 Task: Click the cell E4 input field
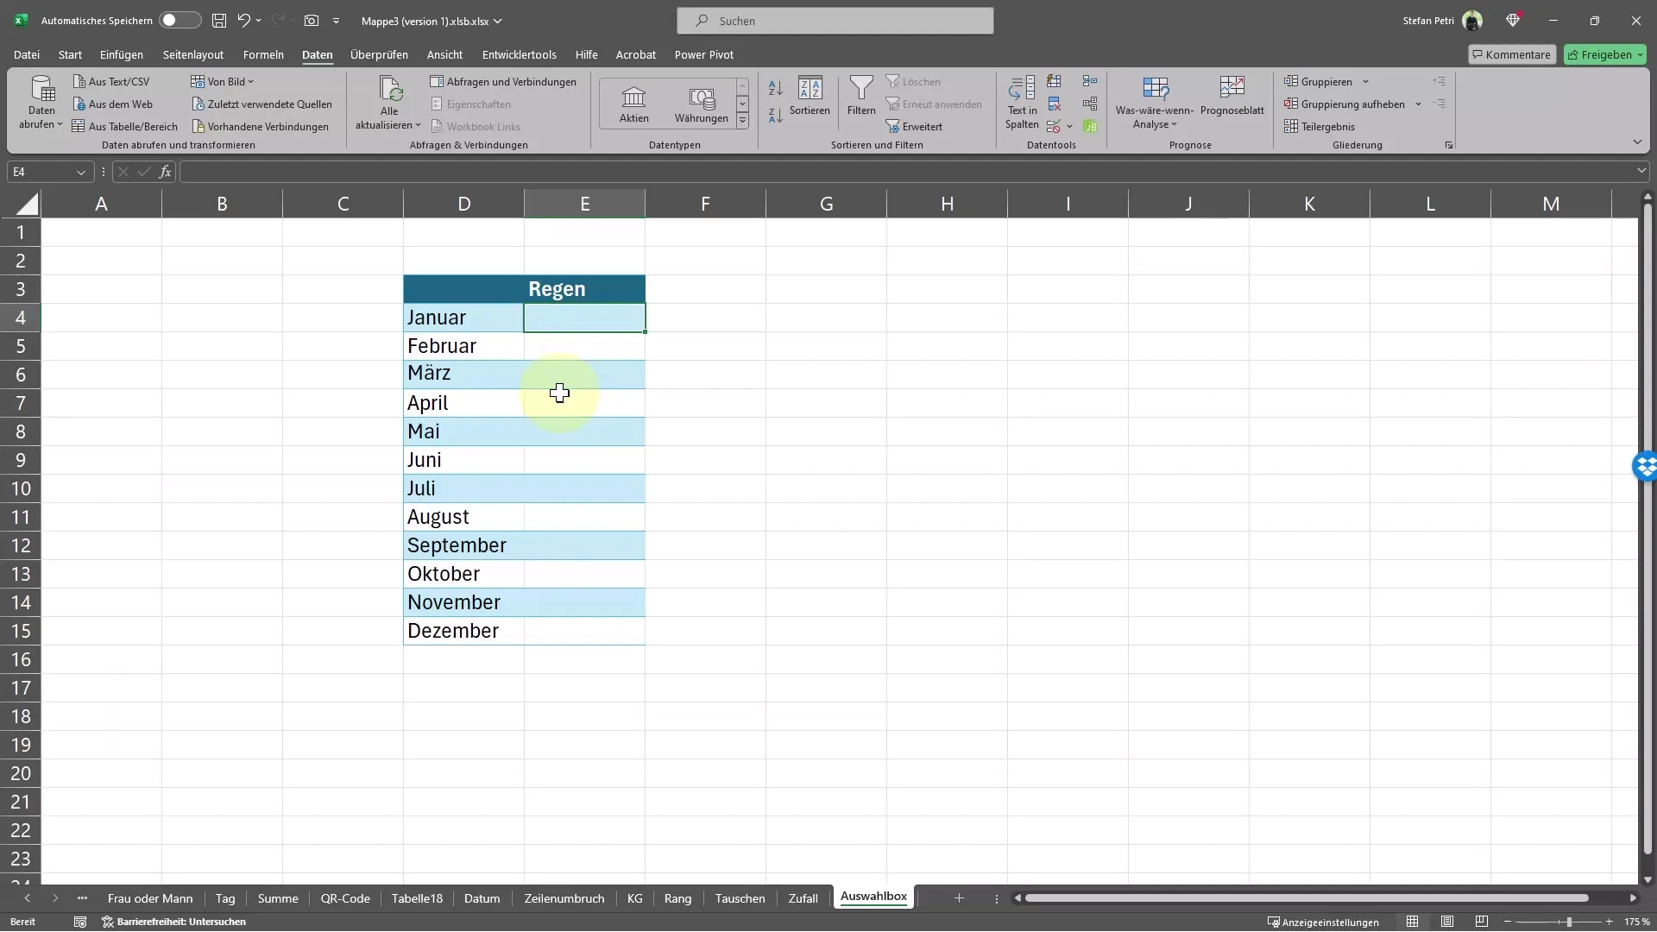tap(585, 317)
